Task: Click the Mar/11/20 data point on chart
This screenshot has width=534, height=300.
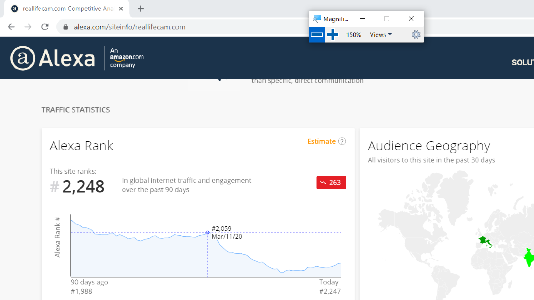Action: (207, 232)
